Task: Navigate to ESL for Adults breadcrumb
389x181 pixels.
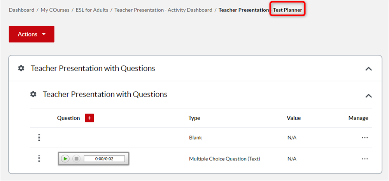Action: click(92, 10)
